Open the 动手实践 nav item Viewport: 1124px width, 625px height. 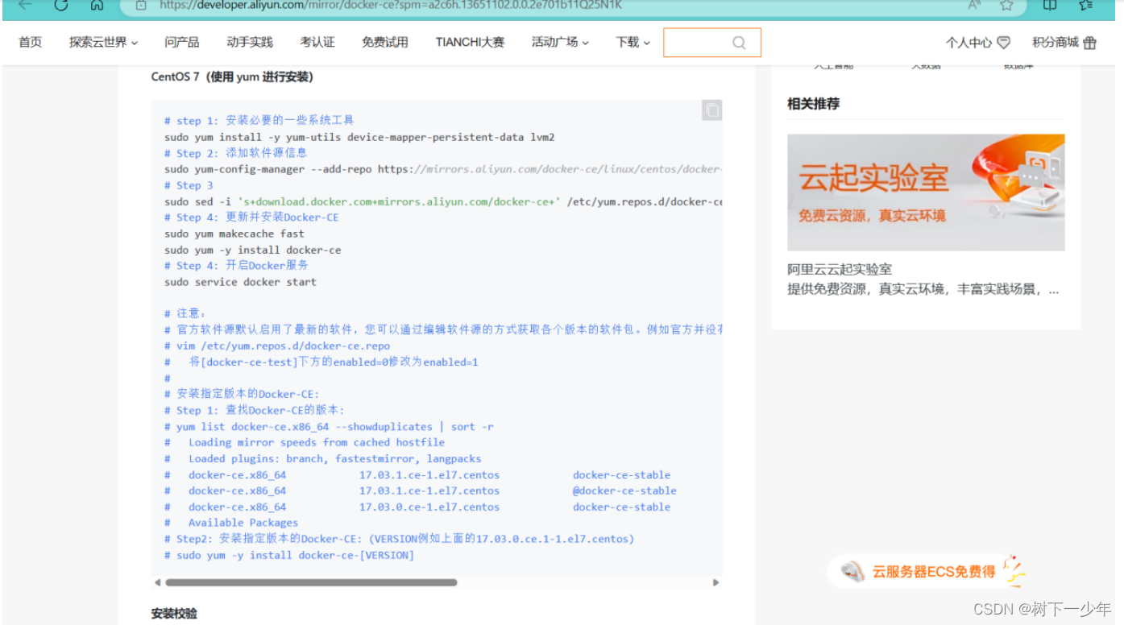(250, 42)
